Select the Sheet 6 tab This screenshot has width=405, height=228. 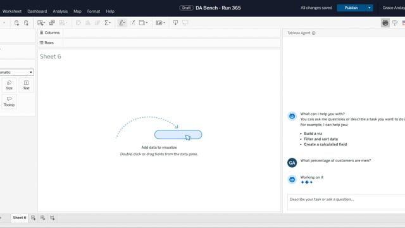click(20, 218)
